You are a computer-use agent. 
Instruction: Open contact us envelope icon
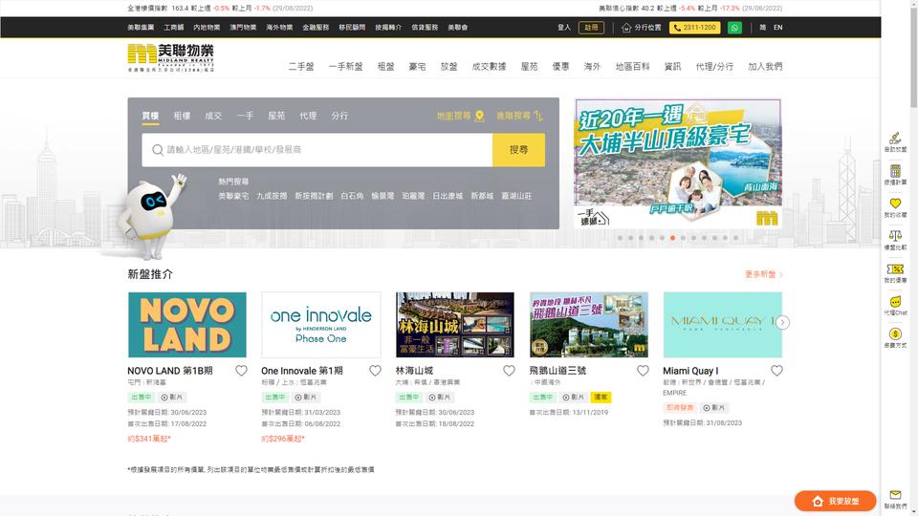click(x=895, y=499)
